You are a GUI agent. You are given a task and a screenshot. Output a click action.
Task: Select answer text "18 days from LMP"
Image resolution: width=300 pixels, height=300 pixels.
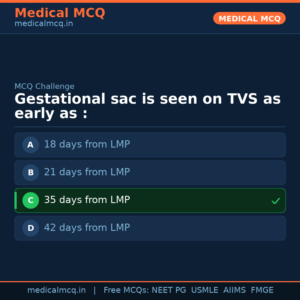click(x=87, y=144)
